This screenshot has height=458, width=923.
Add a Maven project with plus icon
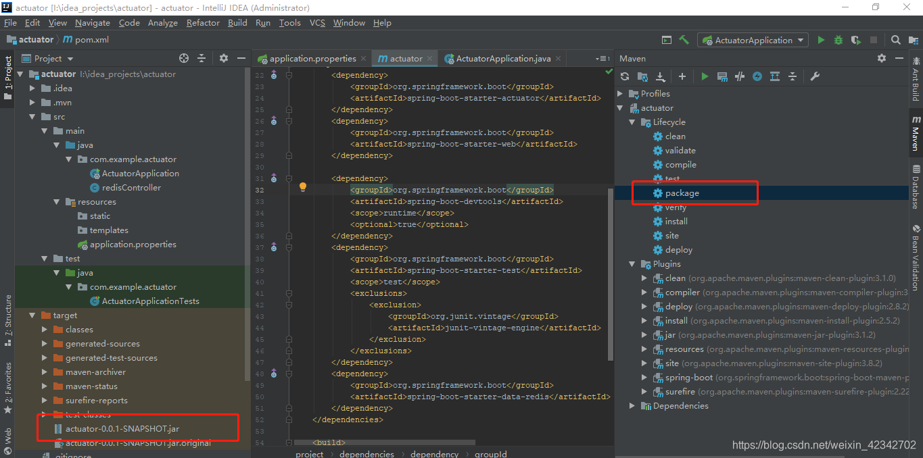(x=682, y=76)
